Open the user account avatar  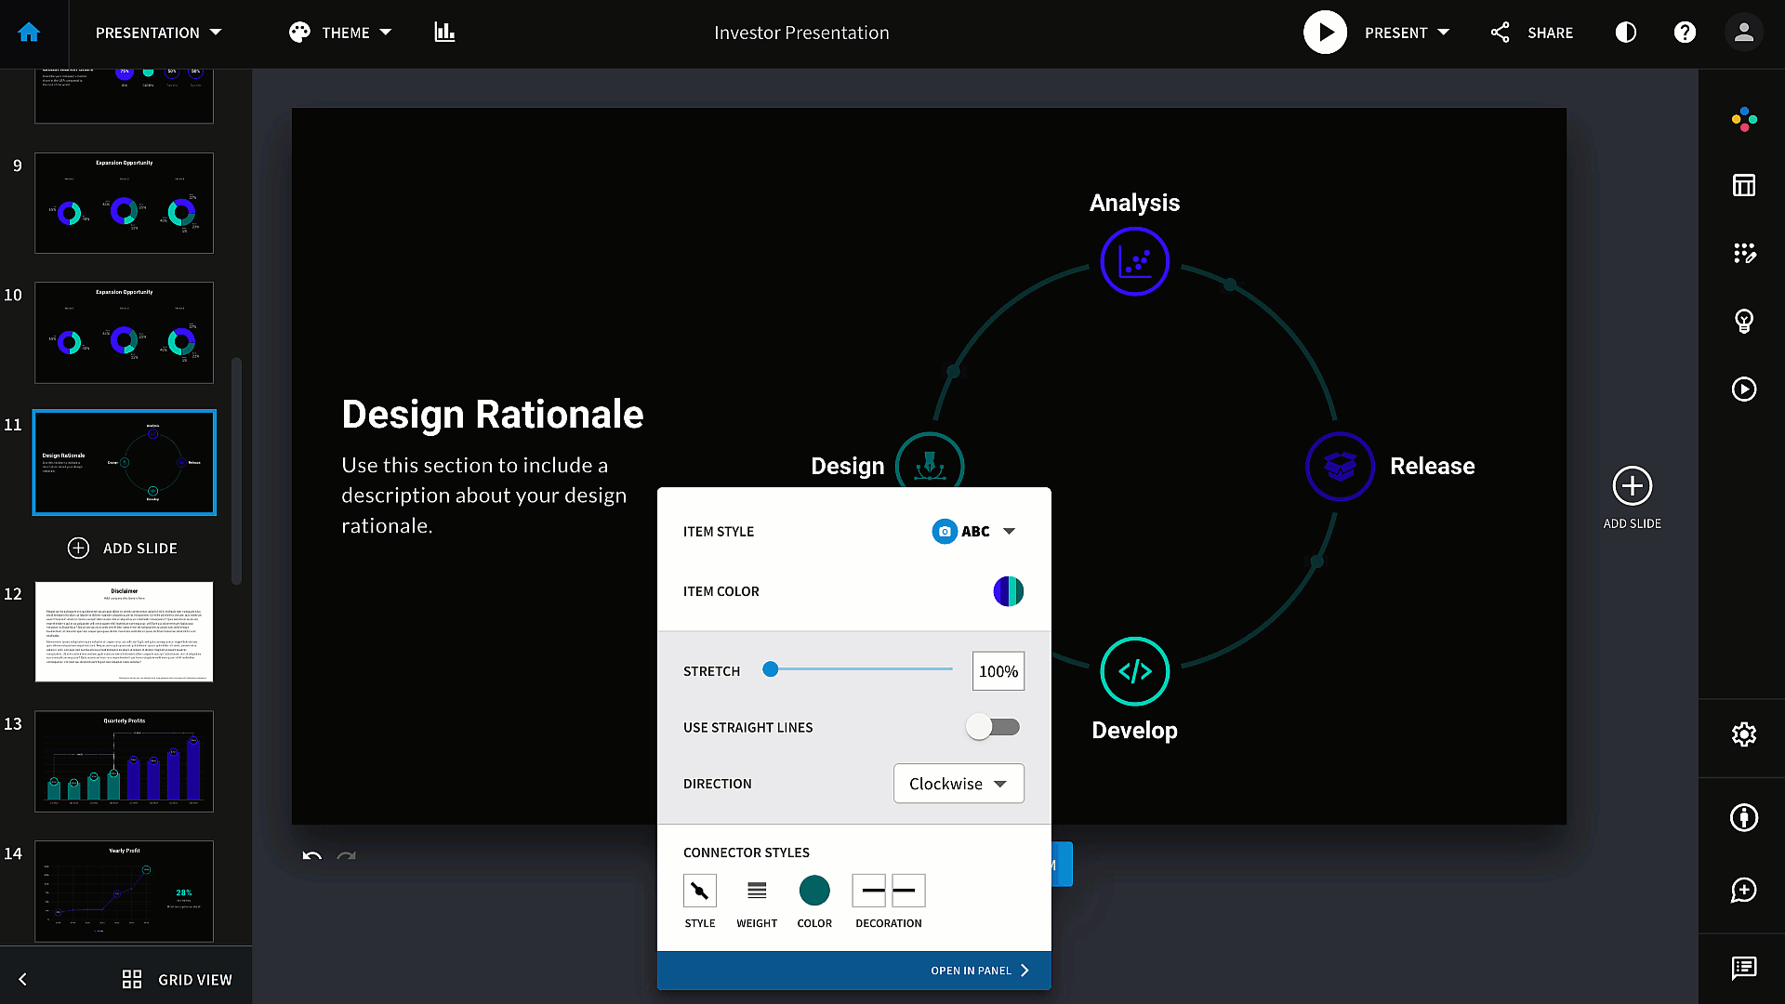[1744, 33]
